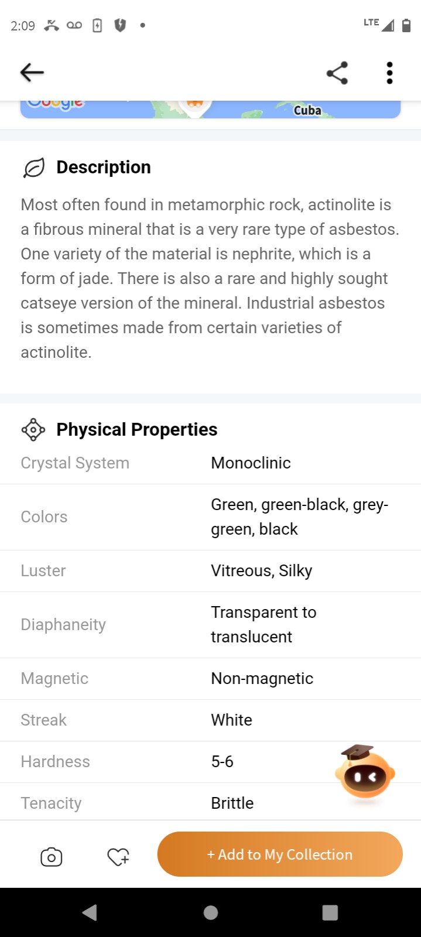Tap the Diaphaneity row

coord(210,625)
